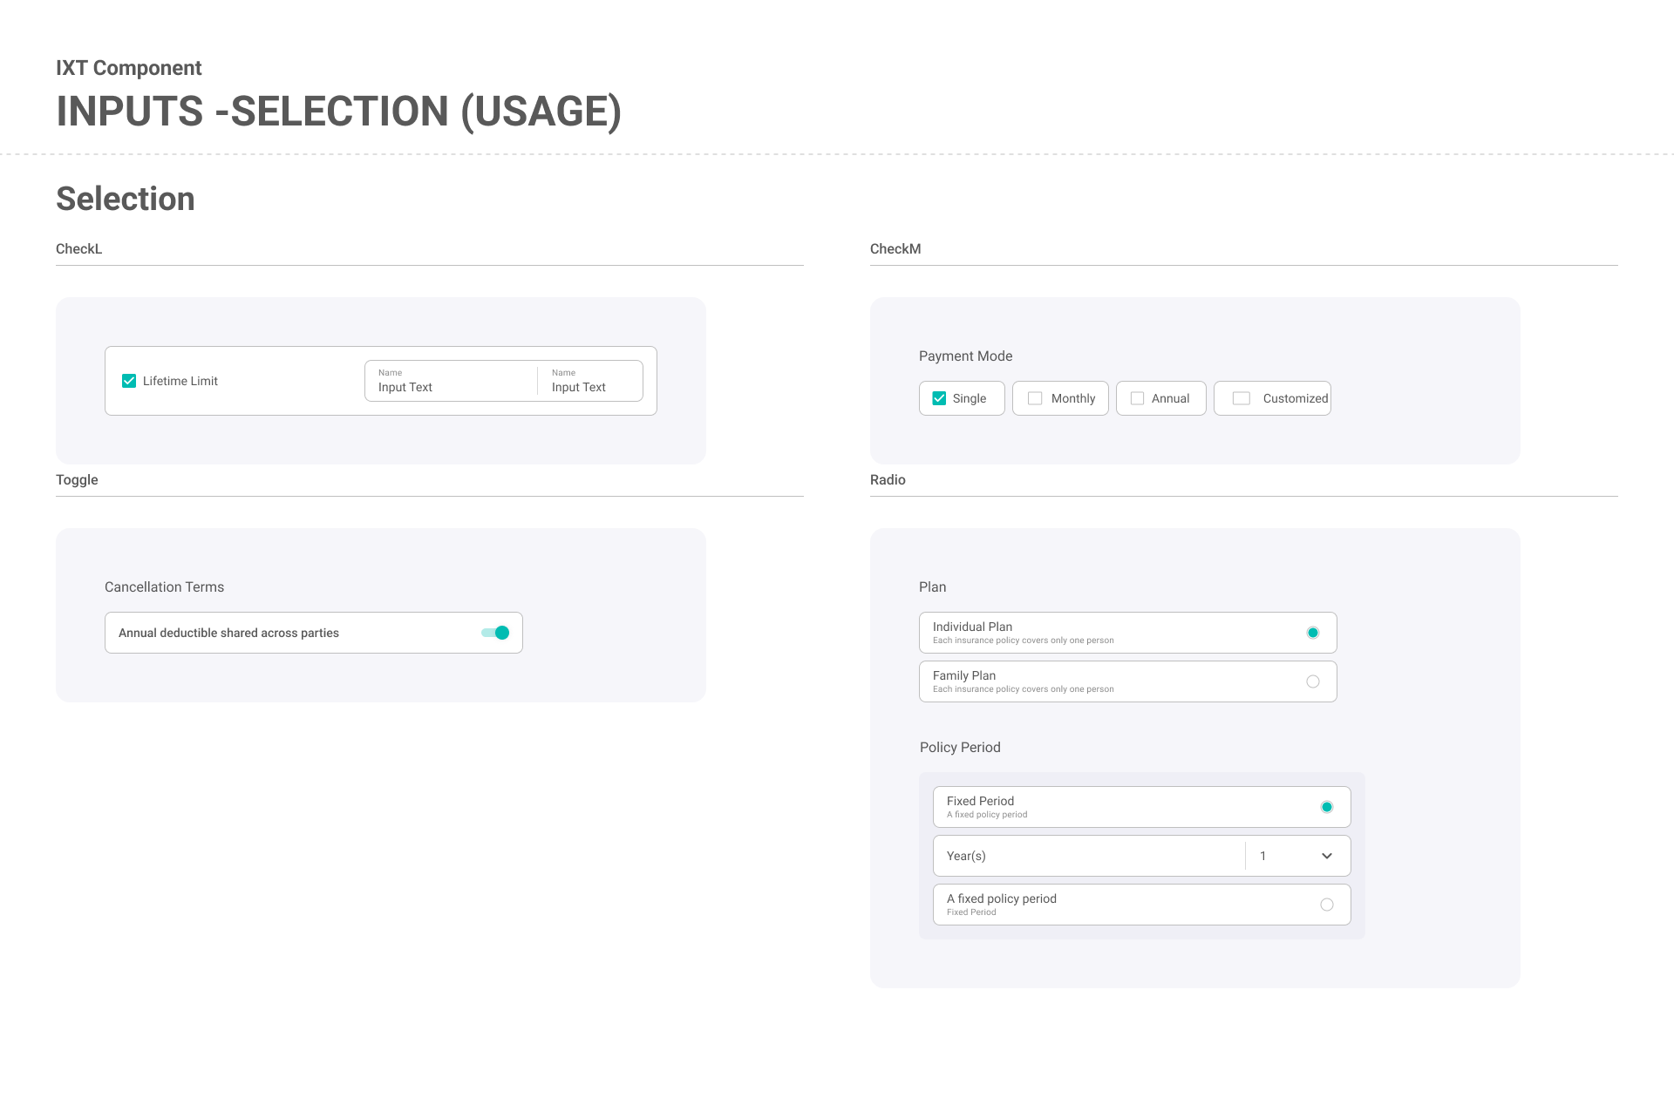Click the Payment Mode heading
This screenshot has height=1105, width=1674.
tap(965, 356)
